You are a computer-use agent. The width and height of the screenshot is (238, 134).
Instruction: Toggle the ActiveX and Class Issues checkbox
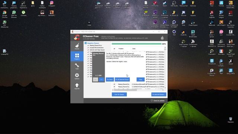click(x=88, y=50)
